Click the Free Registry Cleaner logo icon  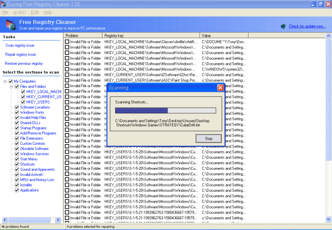(11, 24)
